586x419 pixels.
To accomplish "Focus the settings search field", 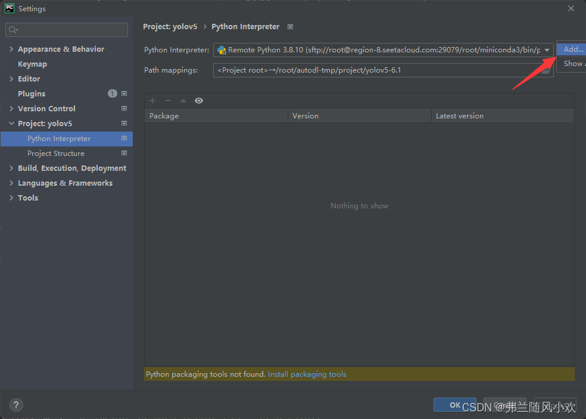I will click(x=67, y=30).
